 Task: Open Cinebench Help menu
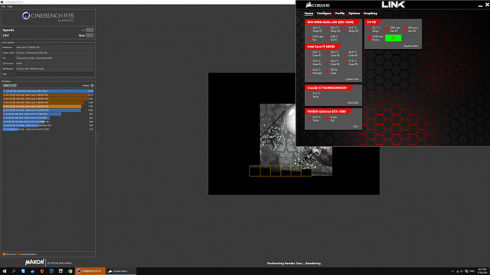click(x=10, y=7)
